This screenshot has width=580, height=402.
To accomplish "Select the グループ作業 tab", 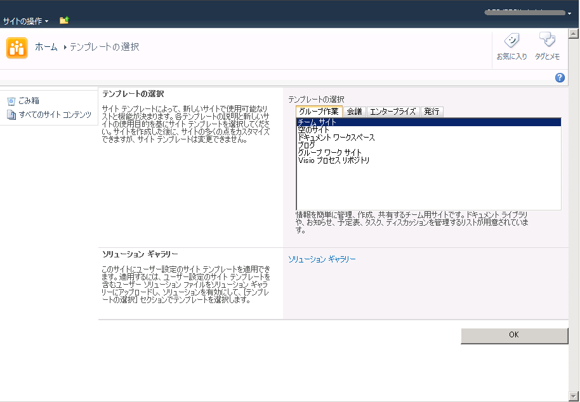I will [x=319, y=112].
